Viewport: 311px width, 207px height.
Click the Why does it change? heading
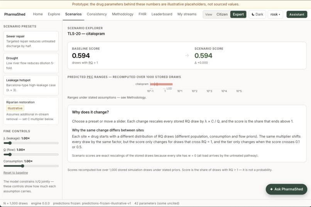[90, 112]
